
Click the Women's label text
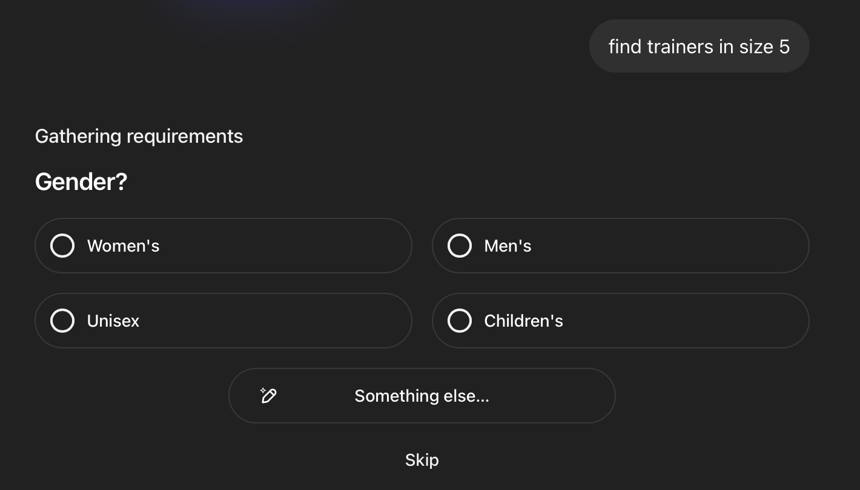pyautogui.click(x=123, y=246)
